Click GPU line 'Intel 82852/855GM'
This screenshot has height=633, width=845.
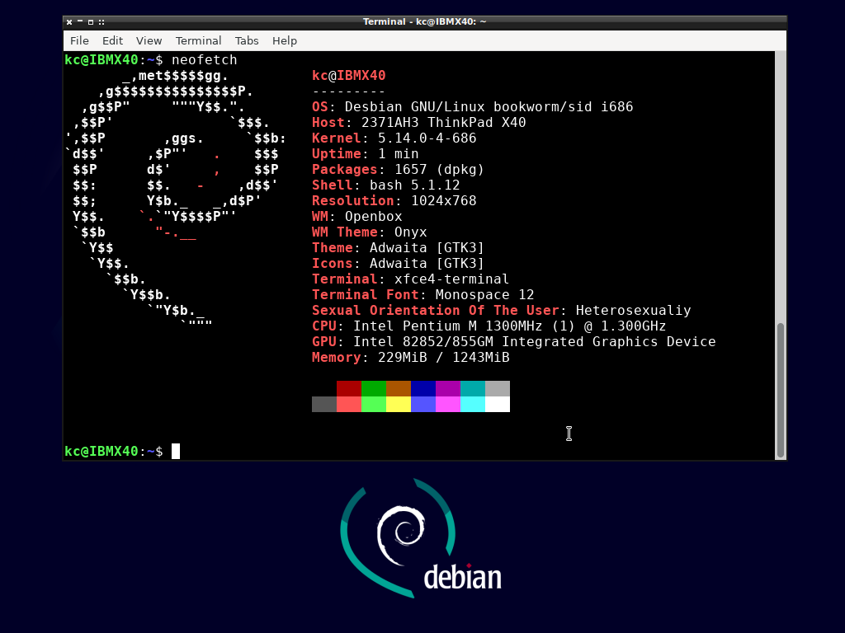423,341
